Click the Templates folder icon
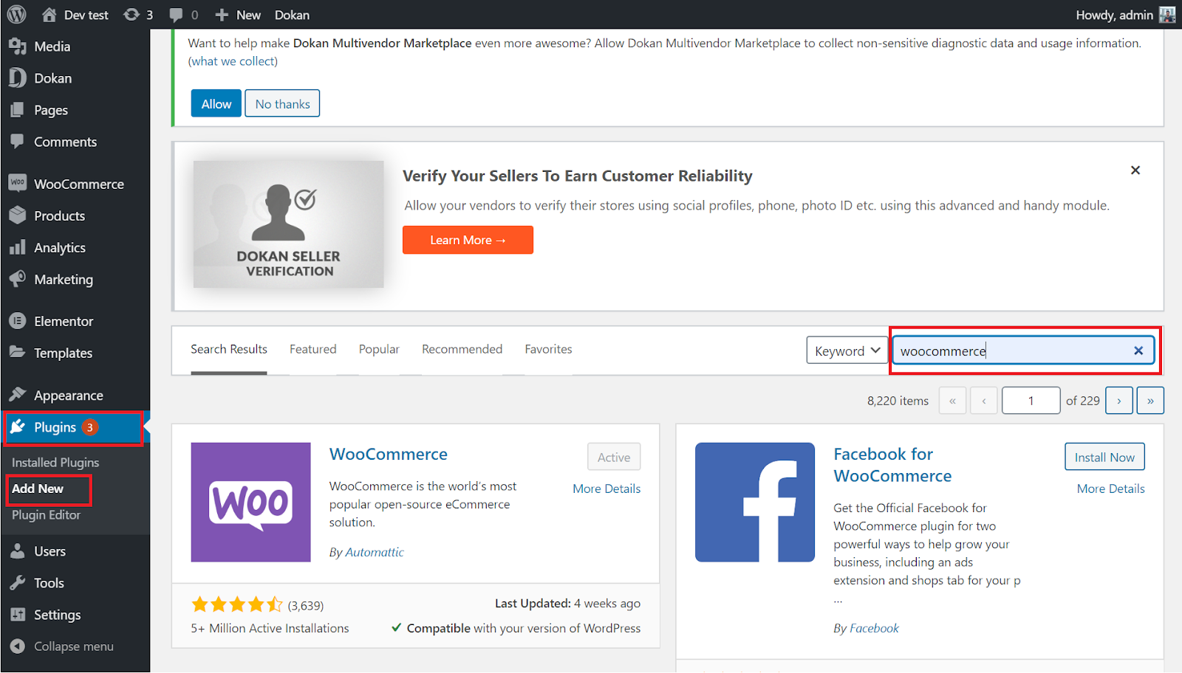This screenshot has height=673, width=1182. click(18, 353)
